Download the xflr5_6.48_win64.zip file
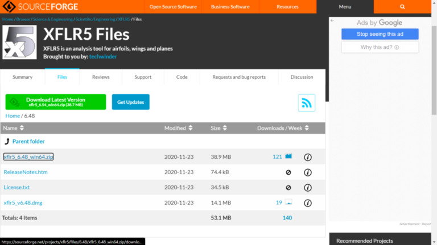The width and height of the screenshot is (437, 245). pos(28,157)
